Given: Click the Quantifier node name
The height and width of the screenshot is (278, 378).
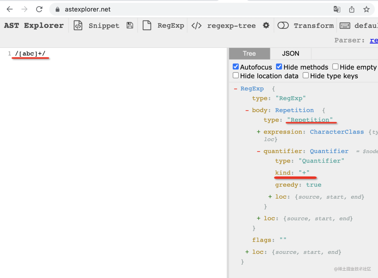Looking at the screenshot, I should 329,151.
